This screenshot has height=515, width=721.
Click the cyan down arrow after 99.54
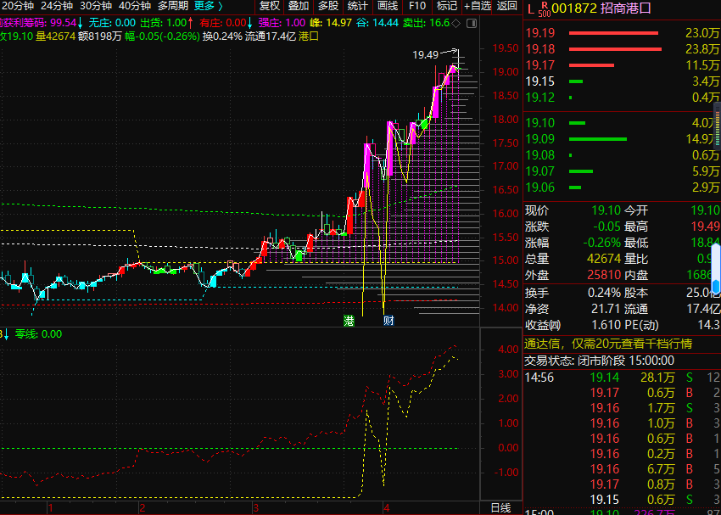click(x=80, y=22)
